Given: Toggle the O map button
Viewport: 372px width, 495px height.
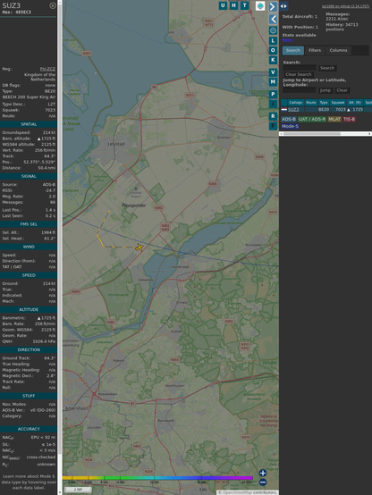Looking at the screenshot, I should click(x=273, y=50).
